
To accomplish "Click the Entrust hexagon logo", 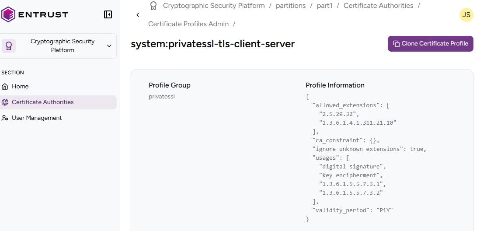I will pos(8,14).
